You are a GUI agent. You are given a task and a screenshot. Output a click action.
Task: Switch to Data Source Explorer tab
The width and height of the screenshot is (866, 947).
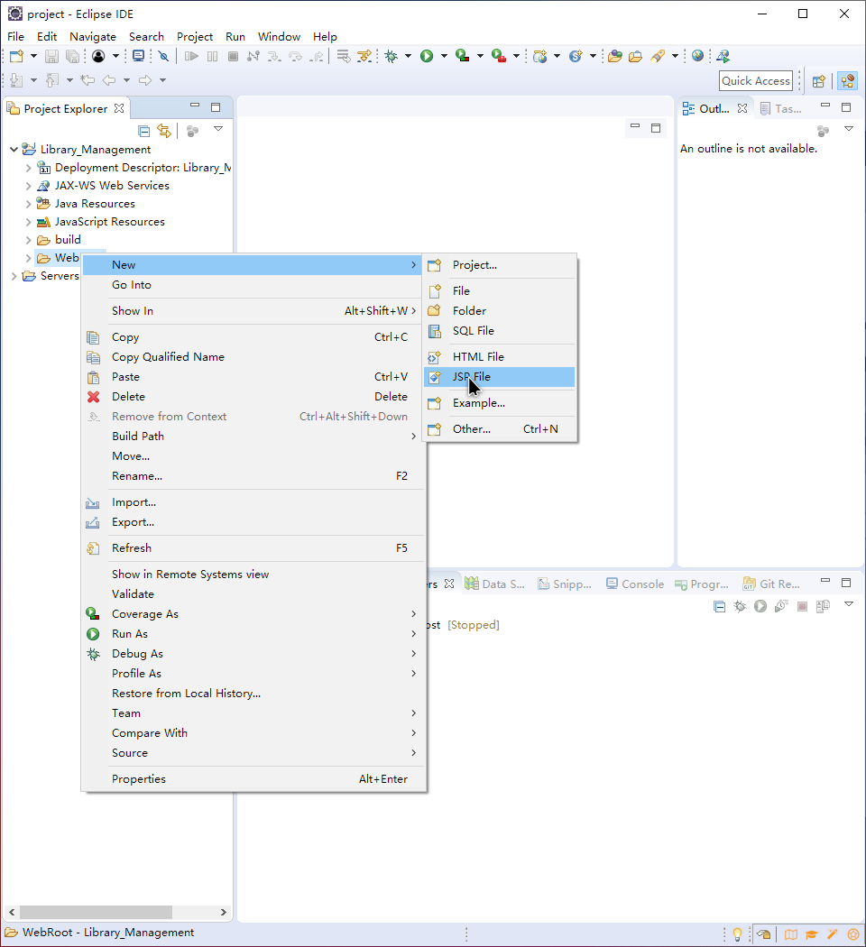pyautogui.click(x=494, y=584)
